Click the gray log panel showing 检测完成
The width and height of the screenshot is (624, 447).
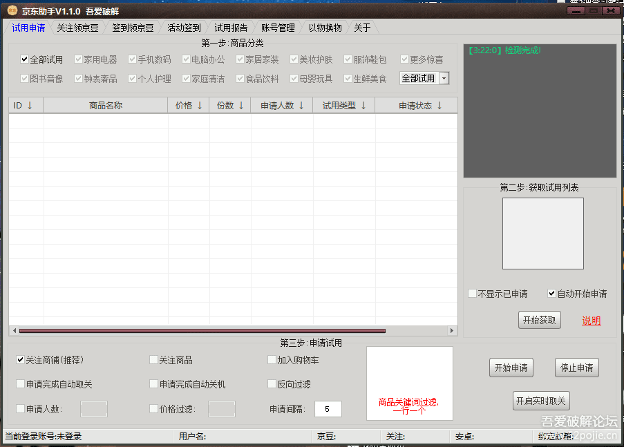click(x=540, y=111)
